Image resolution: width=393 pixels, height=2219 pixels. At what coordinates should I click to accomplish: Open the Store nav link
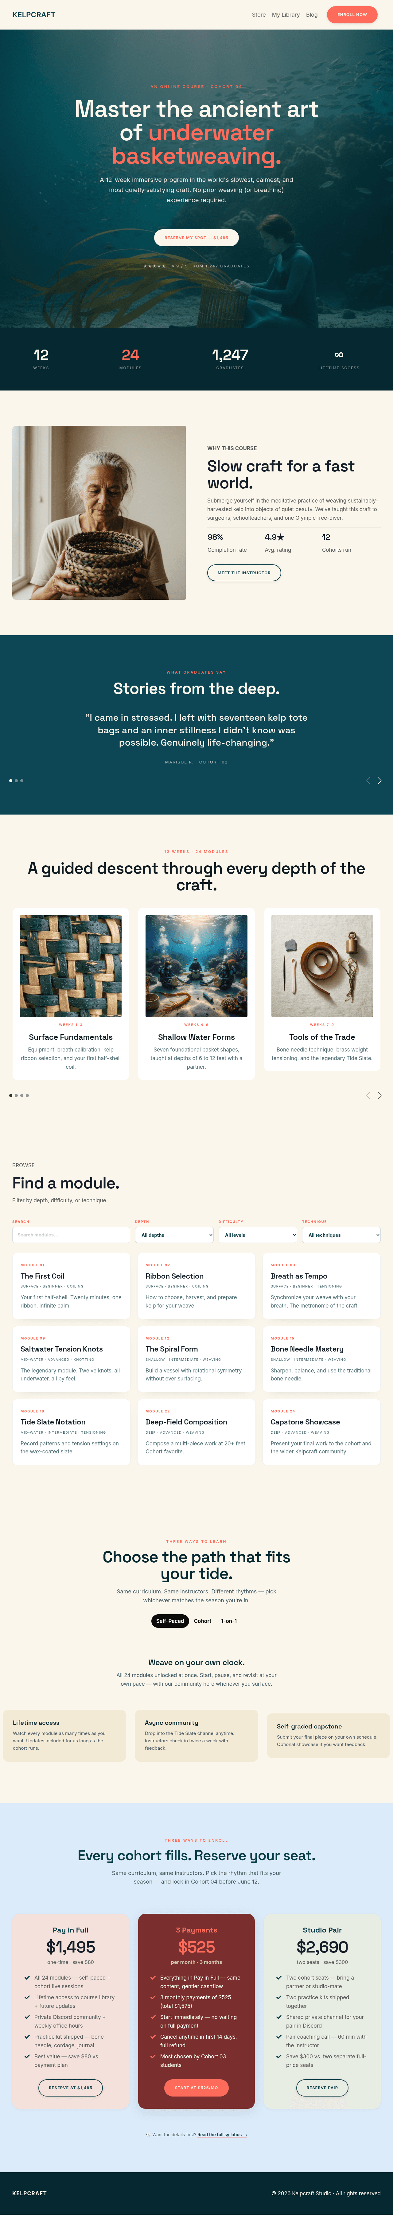[x=259, y=15]
